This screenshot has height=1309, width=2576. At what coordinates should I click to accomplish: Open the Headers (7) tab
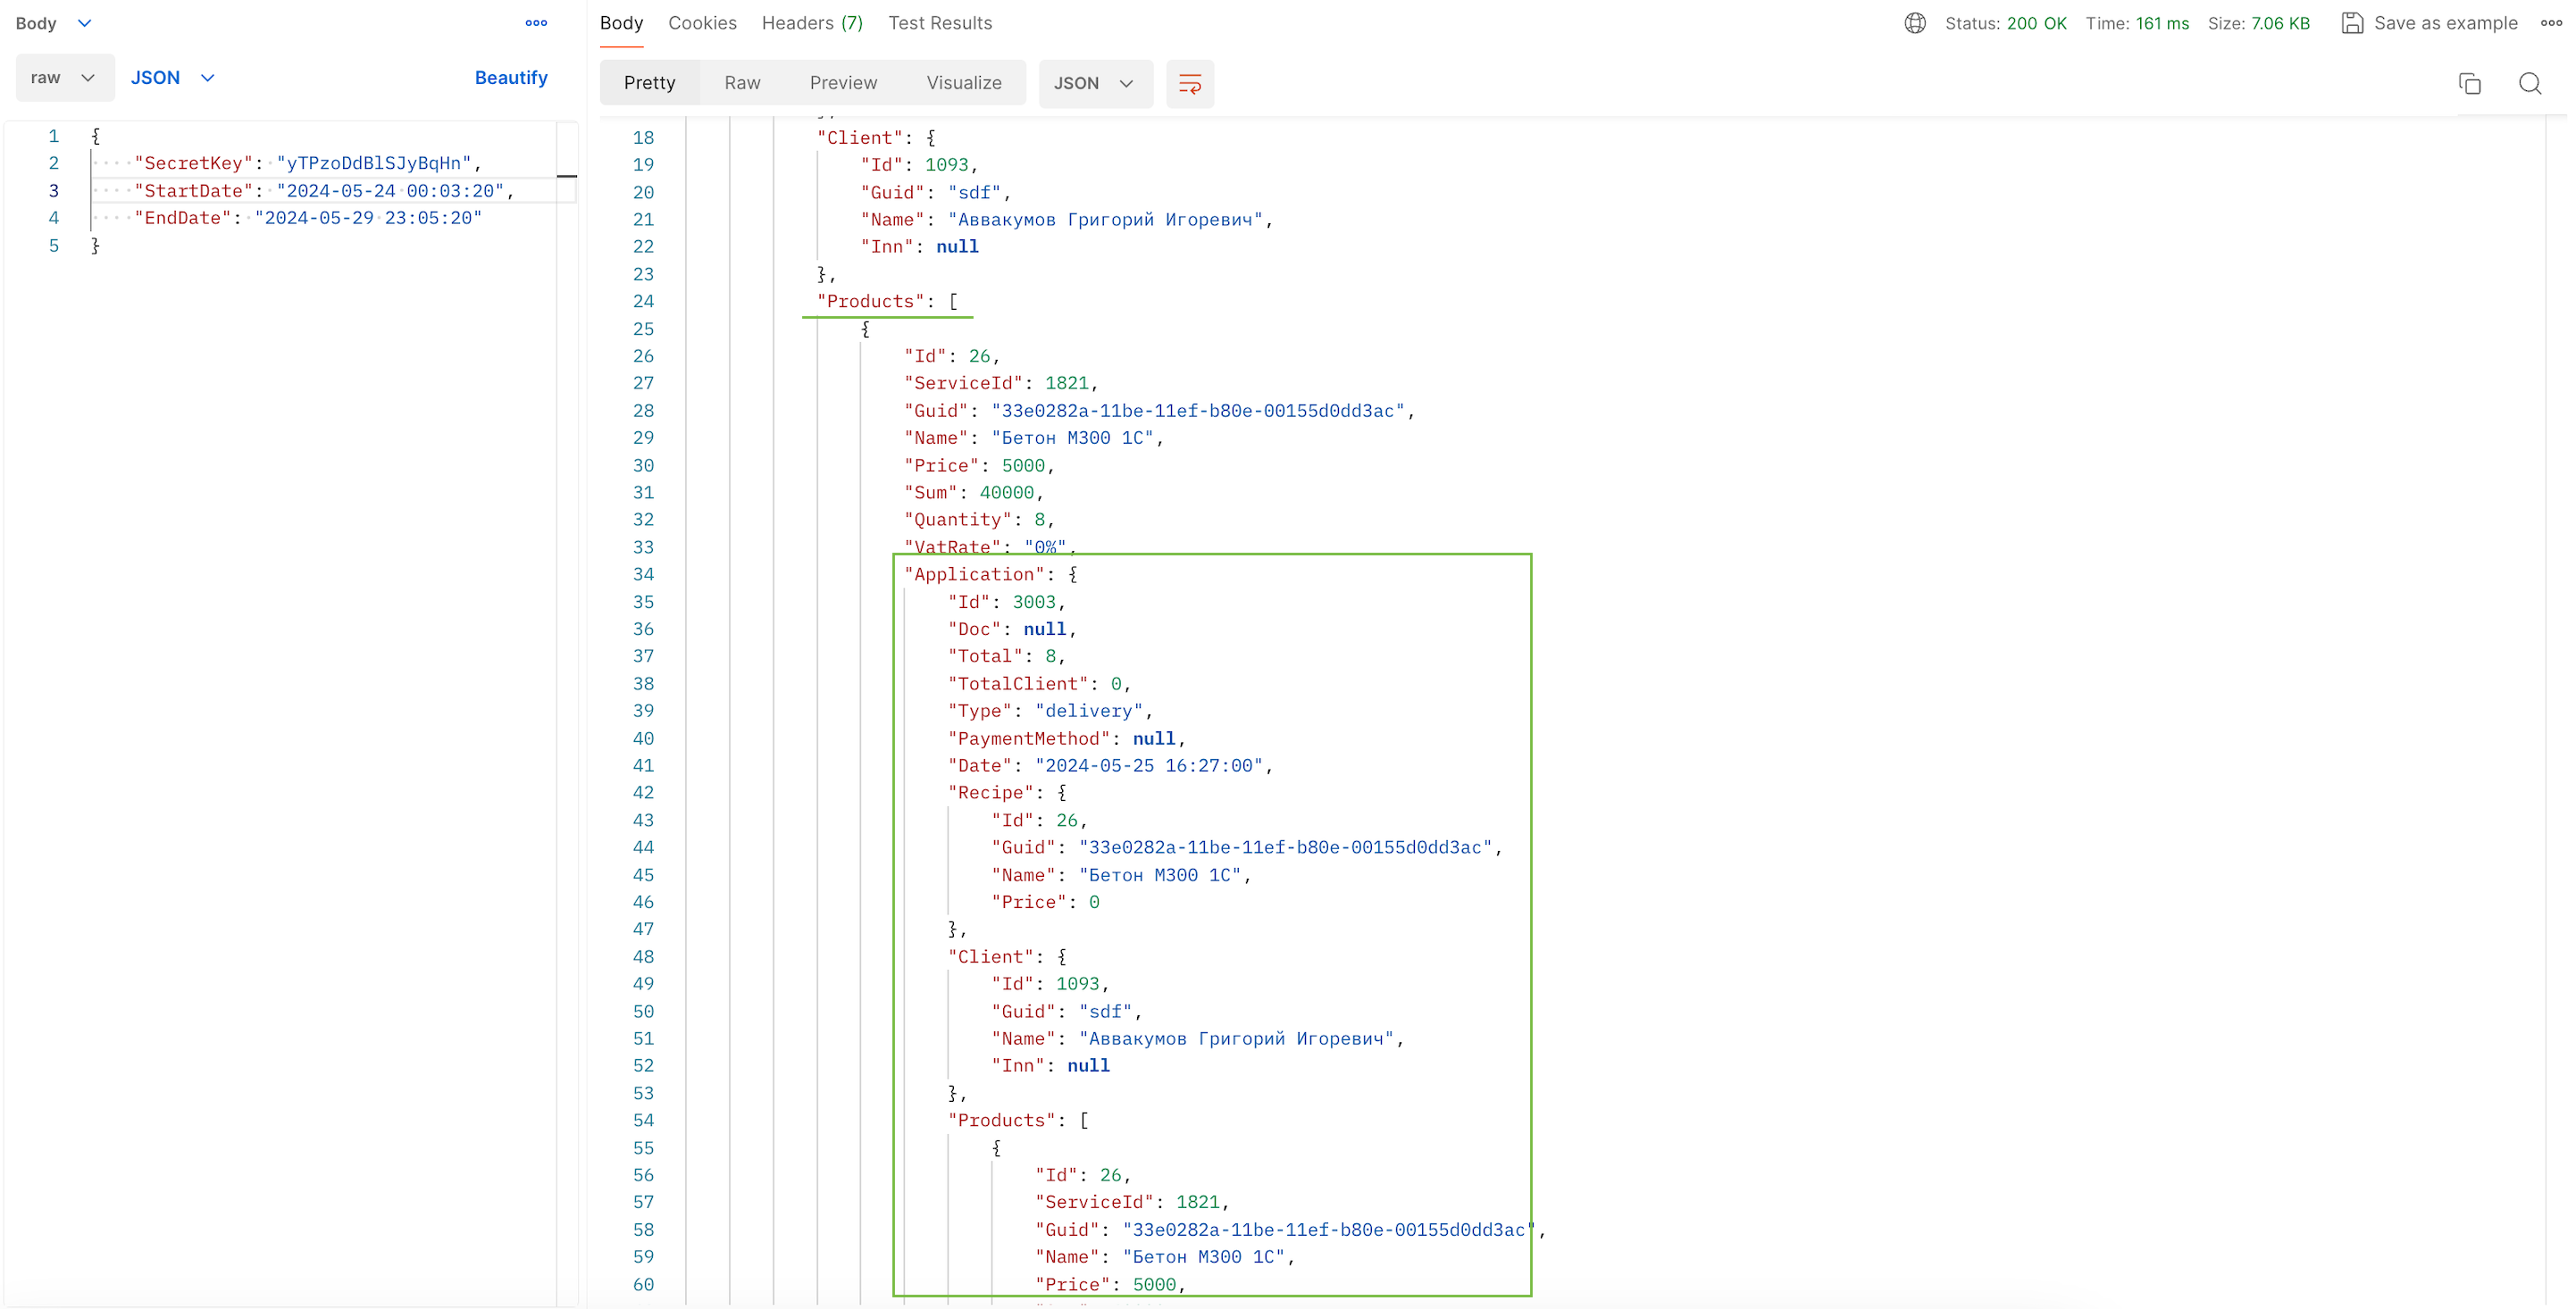tap(811, 23)
